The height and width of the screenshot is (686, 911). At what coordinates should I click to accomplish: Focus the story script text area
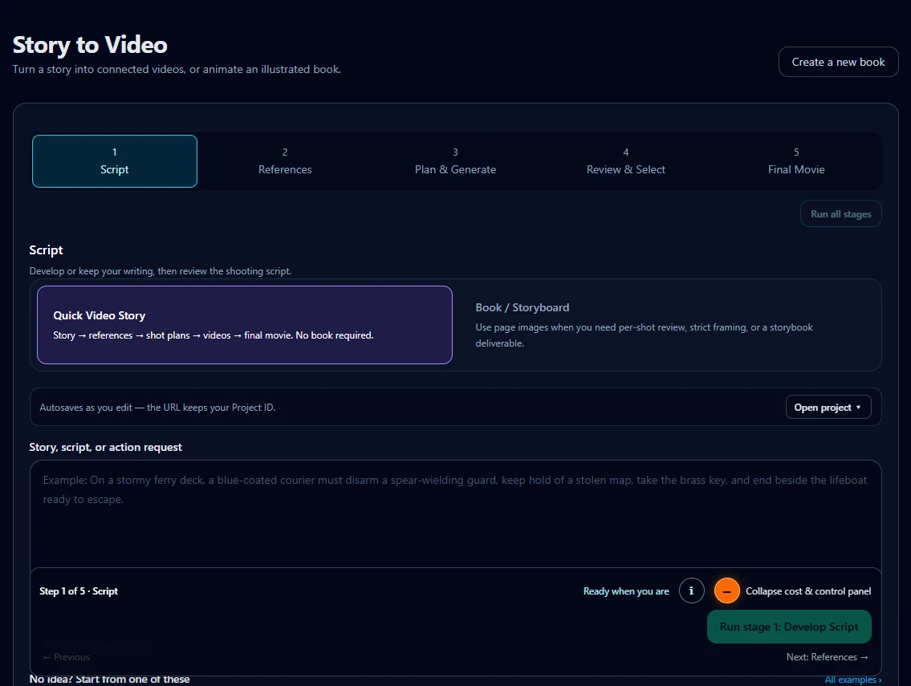pos(456,513)
